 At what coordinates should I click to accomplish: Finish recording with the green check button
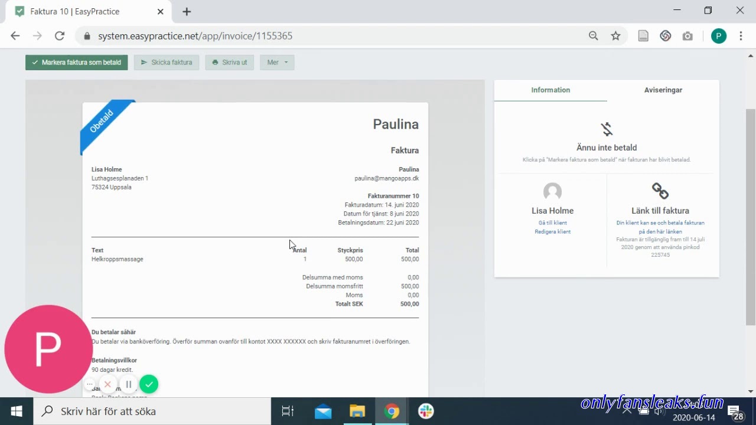[149, 384]
